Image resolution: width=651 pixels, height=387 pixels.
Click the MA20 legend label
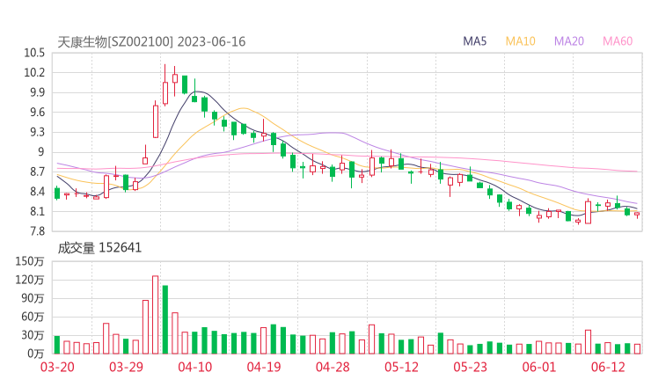tap(569, 41)
